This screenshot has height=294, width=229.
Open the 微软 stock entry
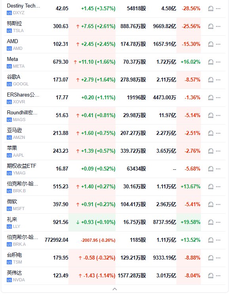(x=12, y=201)
